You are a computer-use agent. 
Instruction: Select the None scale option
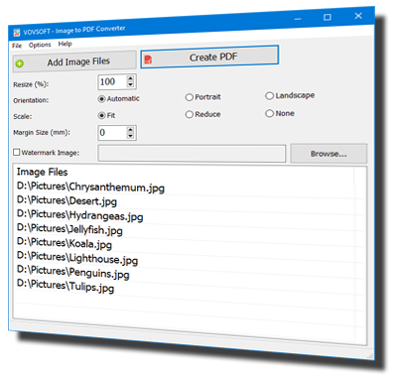(x=280, y=113)
